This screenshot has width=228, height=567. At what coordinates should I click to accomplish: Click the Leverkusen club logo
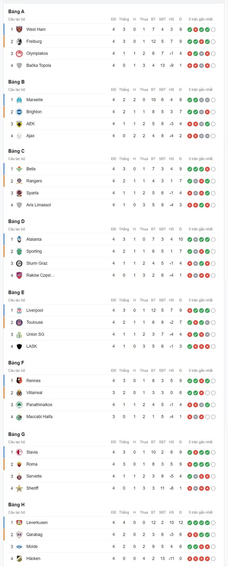point(19,523)
